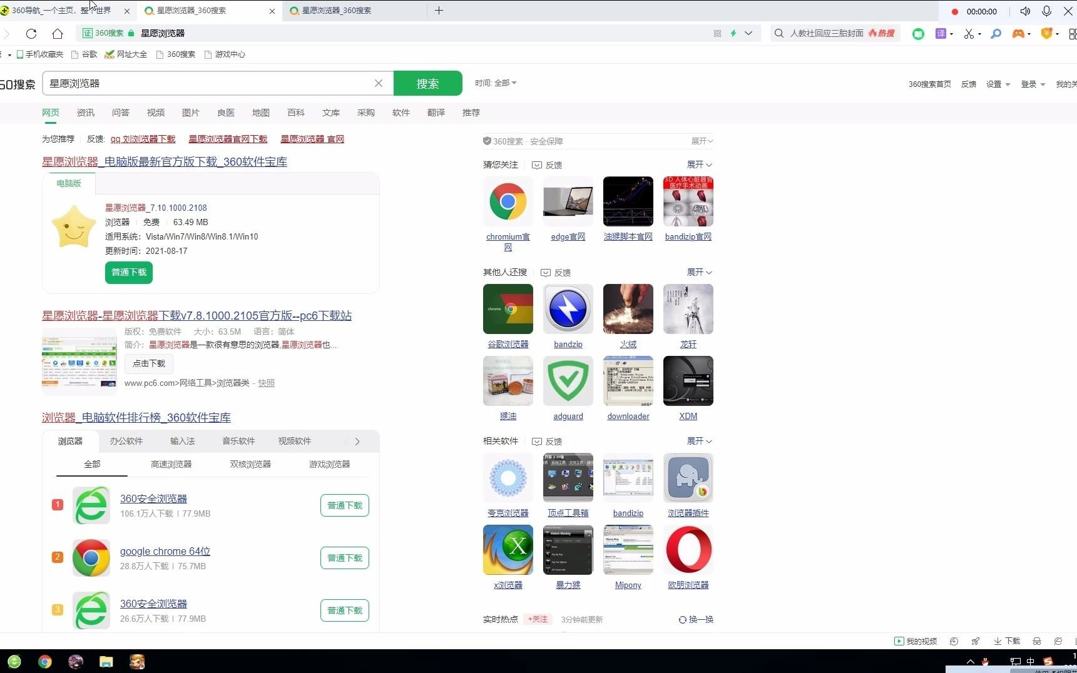This screenshot has height=673, width=1077.
Task: Click the browser address bar
Action: [x=419, y=33]
